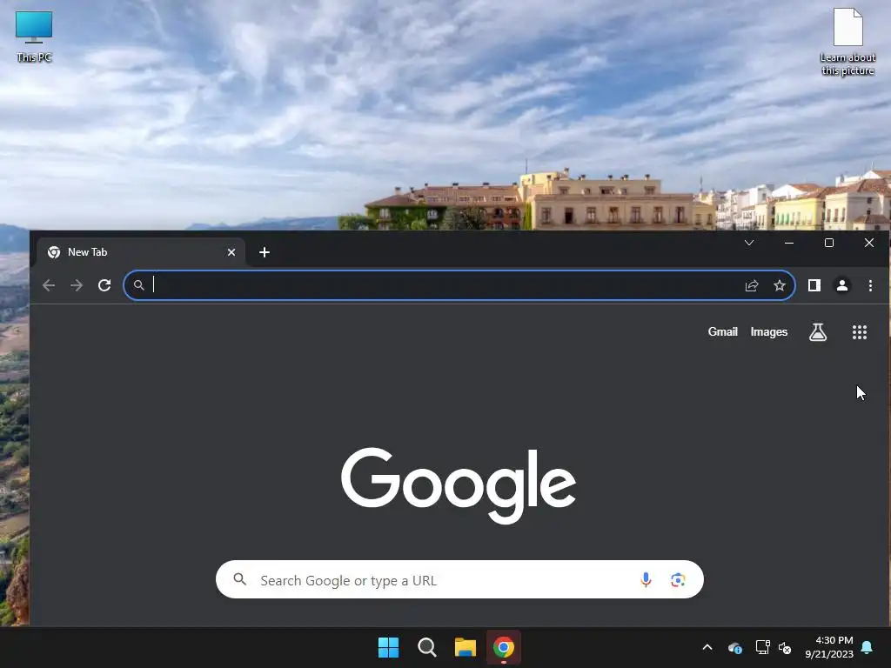The width and height of the screenshot is (891, 668).
Task: Open the Windows Start menu
Action: pos(389,647)
